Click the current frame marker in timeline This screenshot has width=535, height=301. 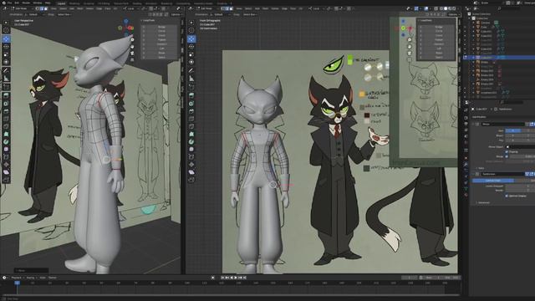pos(17,283)
